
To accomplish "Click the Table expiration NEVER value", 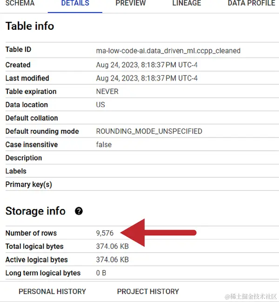I will [107, 92].
